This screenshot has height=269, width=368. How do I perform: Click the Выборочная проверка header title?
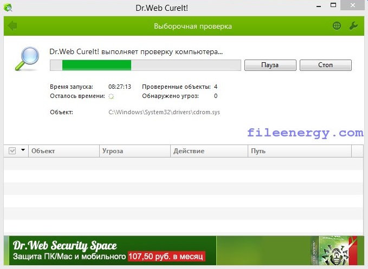[193, 26]
